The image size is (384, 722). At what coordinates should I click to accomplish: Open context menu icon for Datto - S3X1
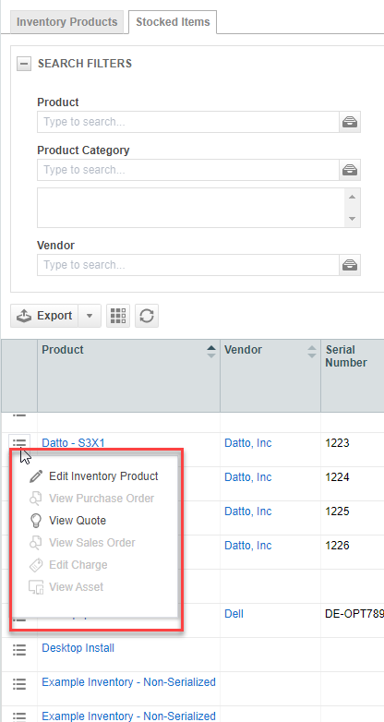[x=19, y=443]
